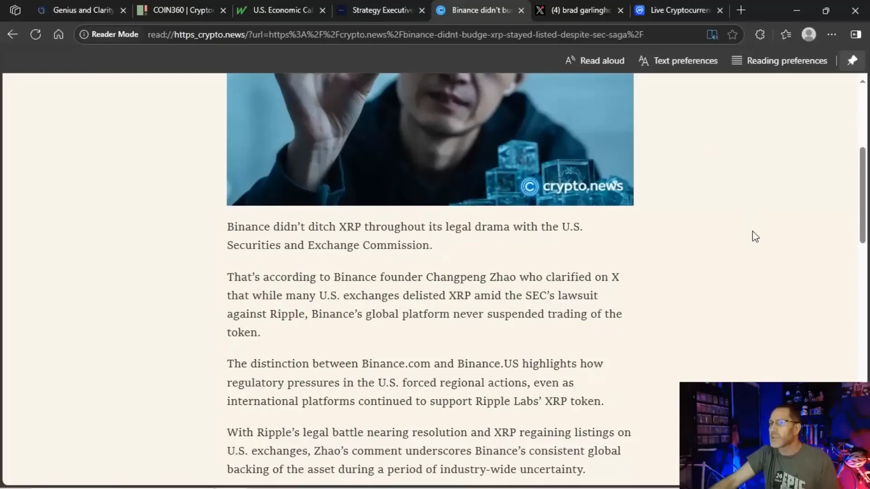Go back to the previous page

pyautogui.click(x=13, y=34)
